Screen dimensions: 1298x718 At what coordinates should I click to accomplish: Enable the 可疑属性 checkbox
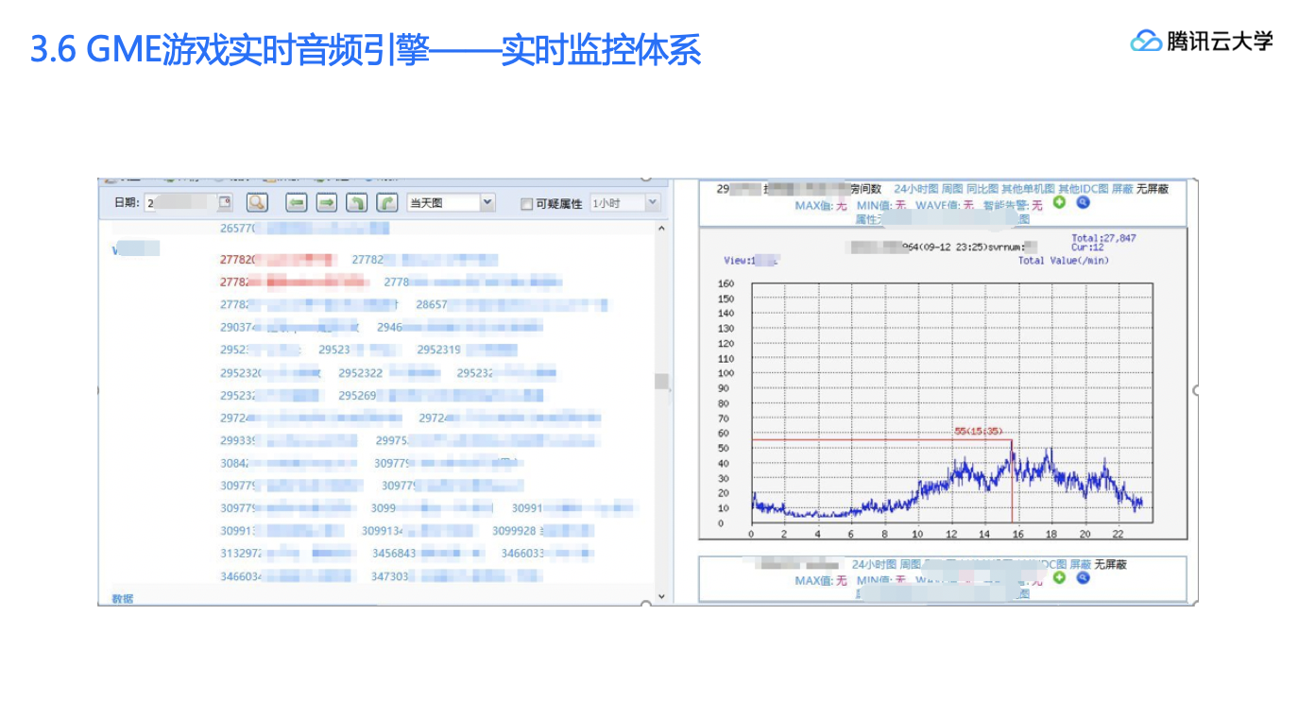pos(527,203)
